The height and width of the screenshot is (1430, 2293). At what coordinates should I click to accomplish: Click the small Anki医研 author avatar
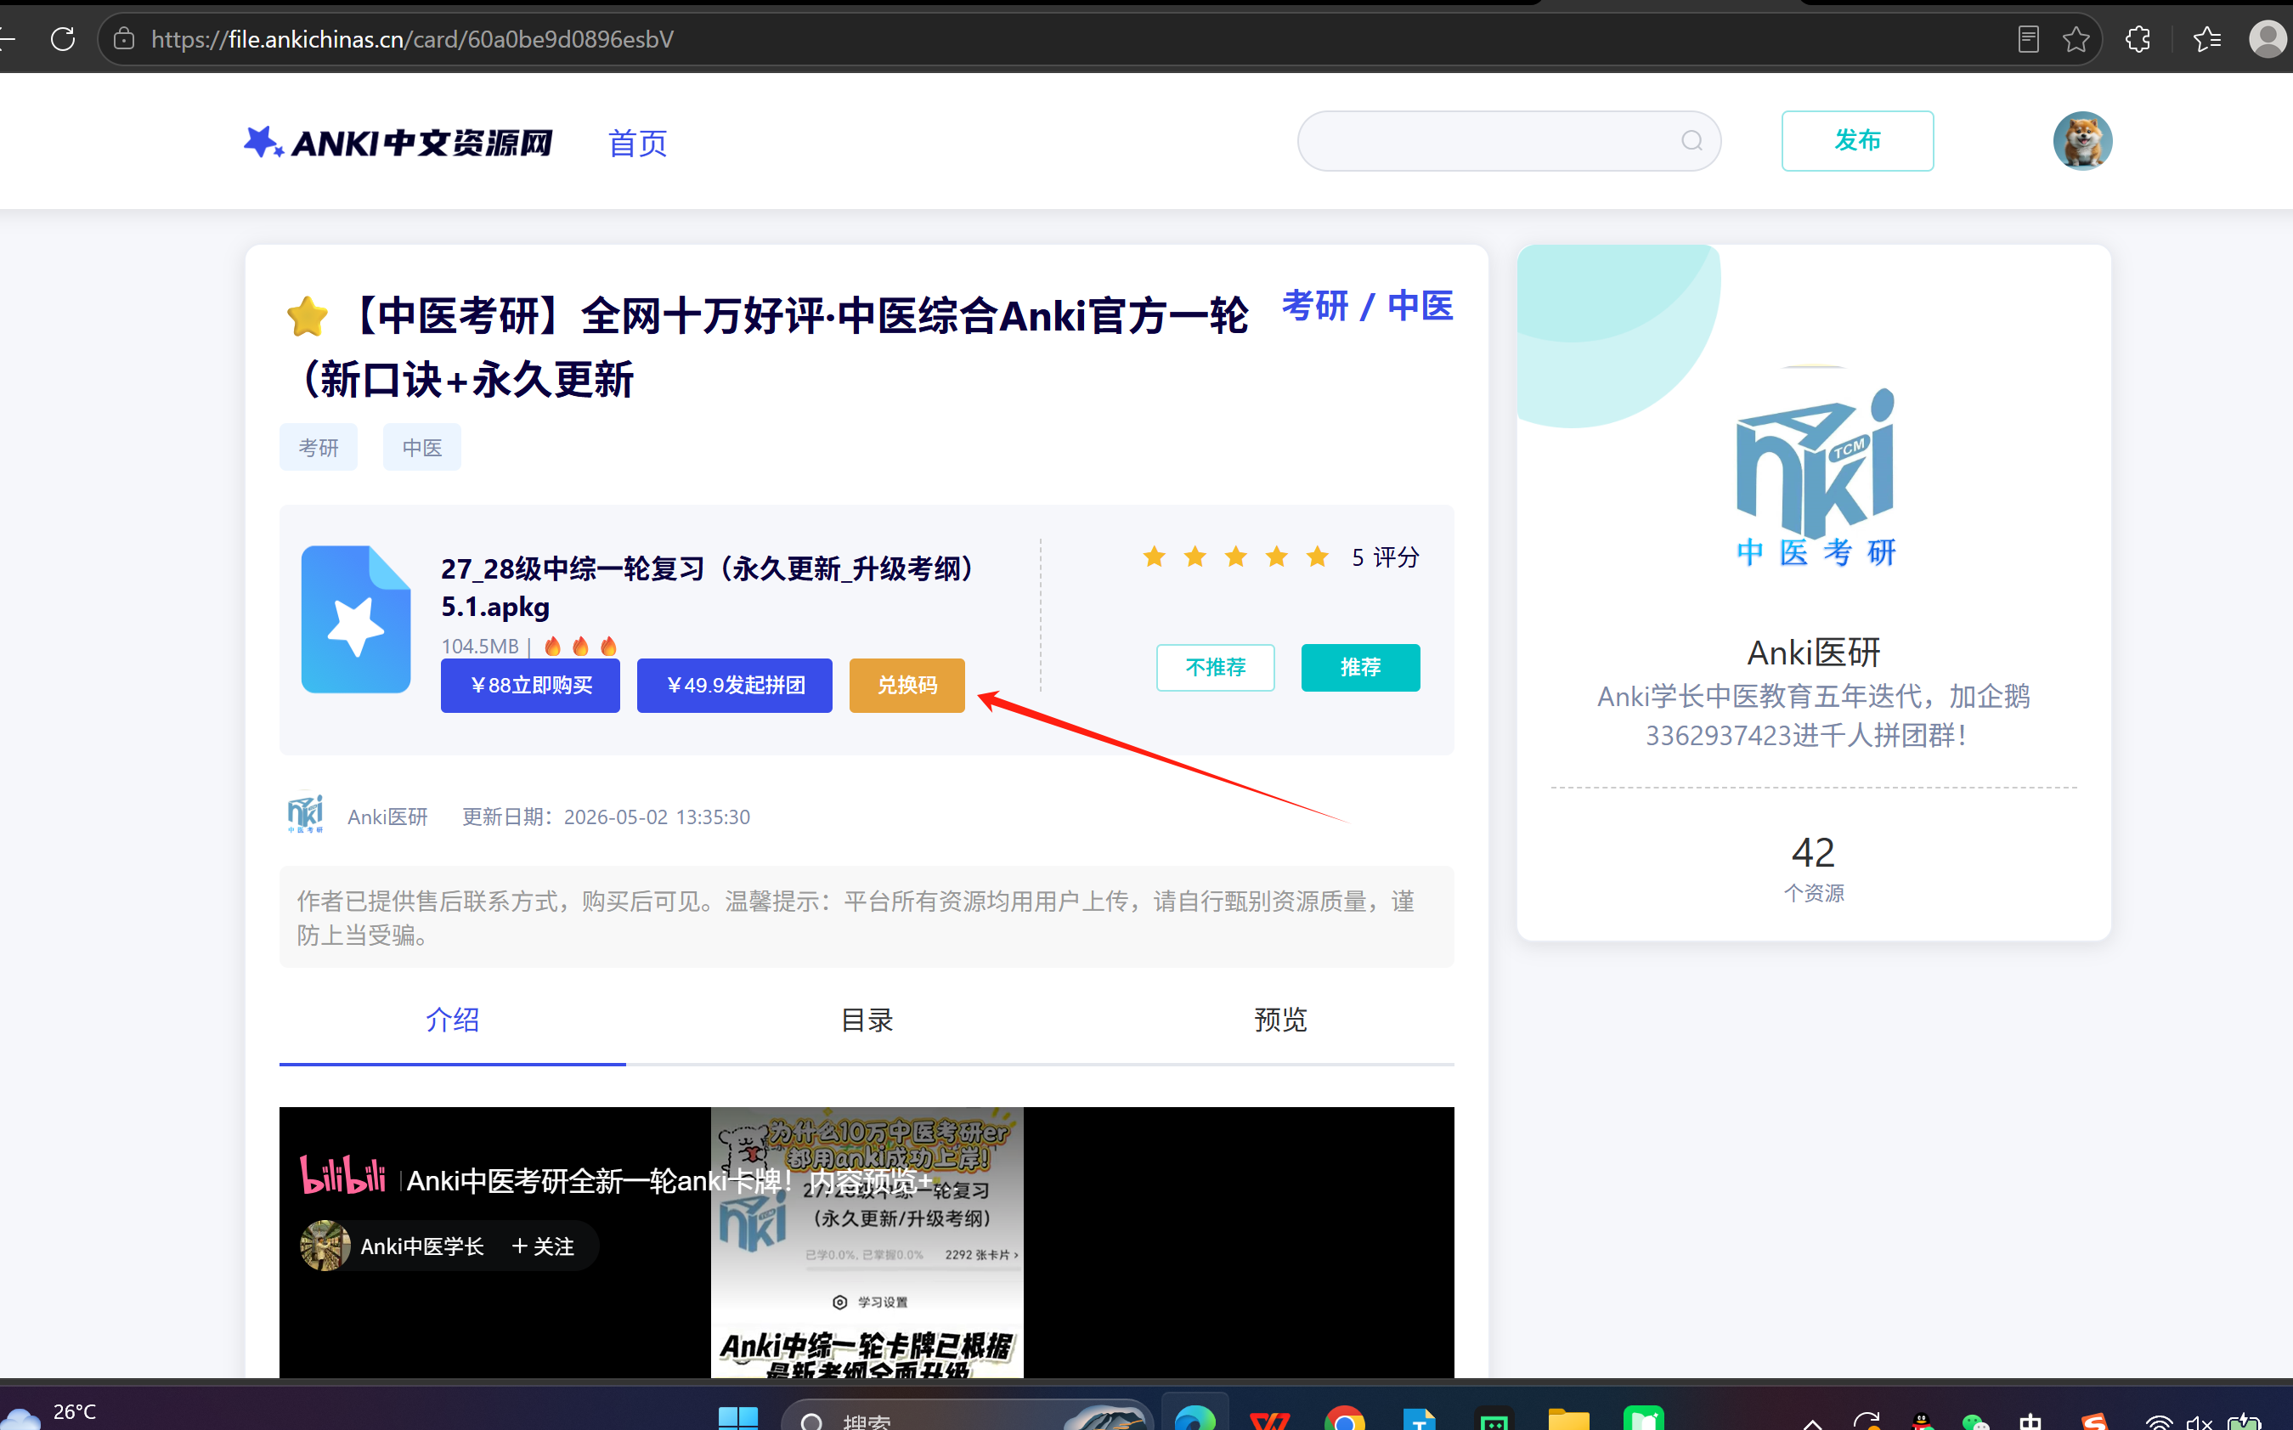click(305, 813)
